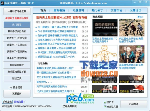Screen dimensions: 150x111
Task: Select 武器补丁-在线安装 in sidebar
Action: pyautogui.click(x=17, y=51)
